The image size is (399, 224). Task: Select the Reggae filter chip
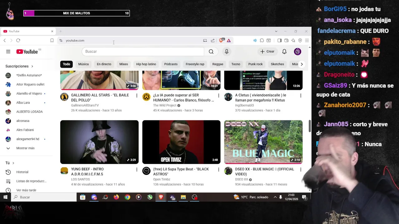point(218,64)
